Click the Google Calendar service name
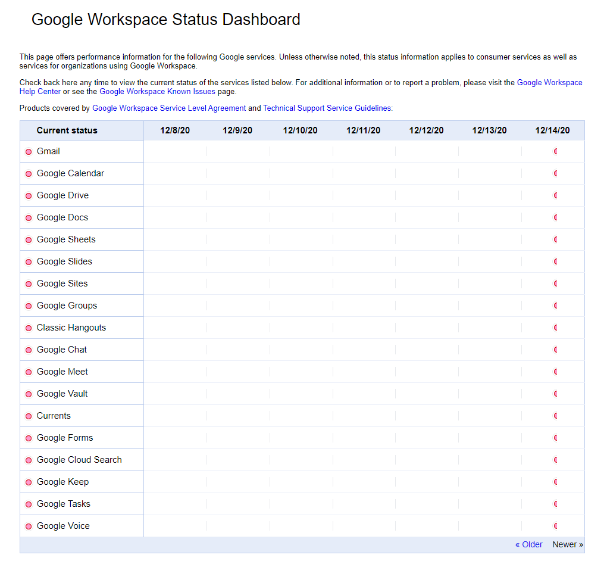Viewport: 607px width, 564px height. pos(70,173)
